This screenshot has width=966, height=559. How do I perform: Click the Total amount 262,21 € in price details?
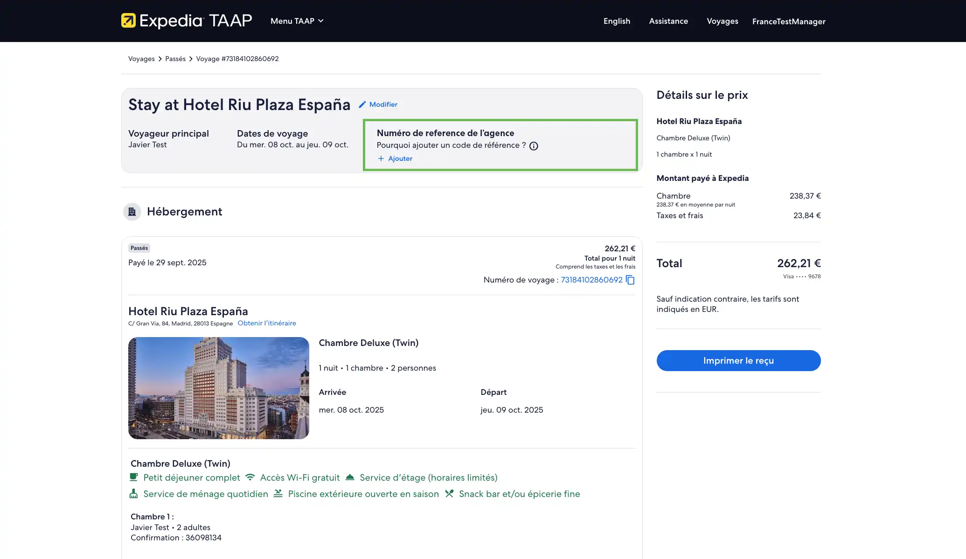799,263
